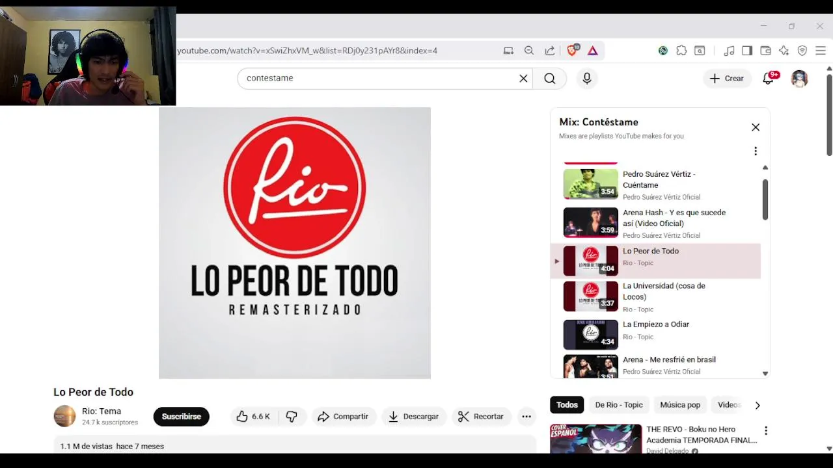Select the De Rio - Topic chip
Viewport: 833px width, 468px height.
point(619,405)
